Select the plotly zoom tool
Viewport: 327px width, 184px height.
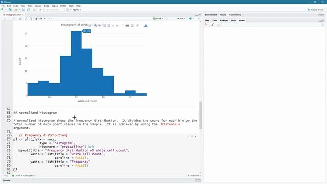[x=95, y=26]
